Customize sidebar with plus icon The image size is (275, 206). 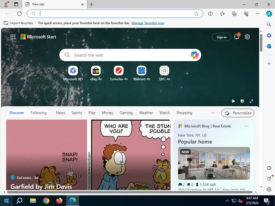coord(269,63)
